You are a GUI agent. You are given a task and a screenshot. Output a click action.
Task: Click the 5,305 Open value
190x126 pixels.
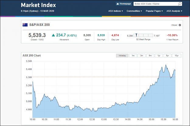87,35
